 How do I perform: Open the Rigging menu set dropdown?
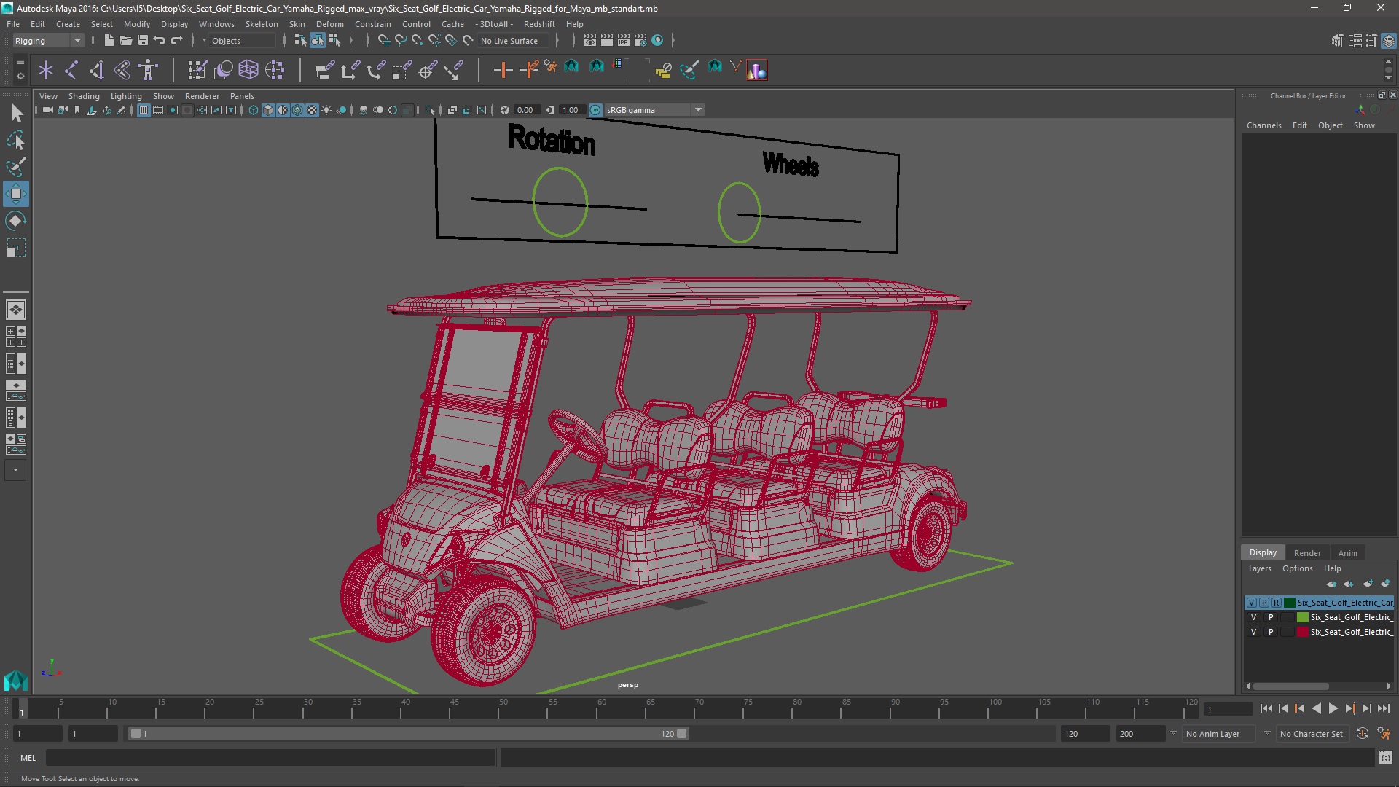(48, 41)
